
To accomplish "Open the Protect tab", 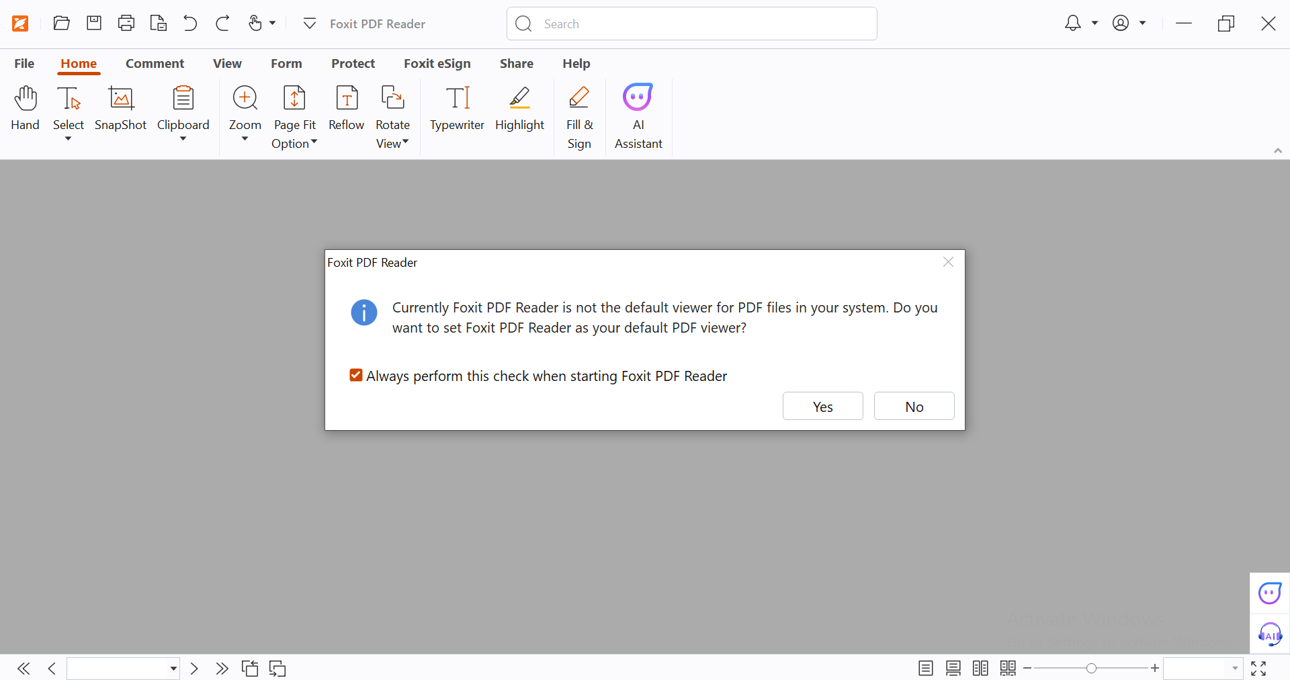I will tap(353, 63).
